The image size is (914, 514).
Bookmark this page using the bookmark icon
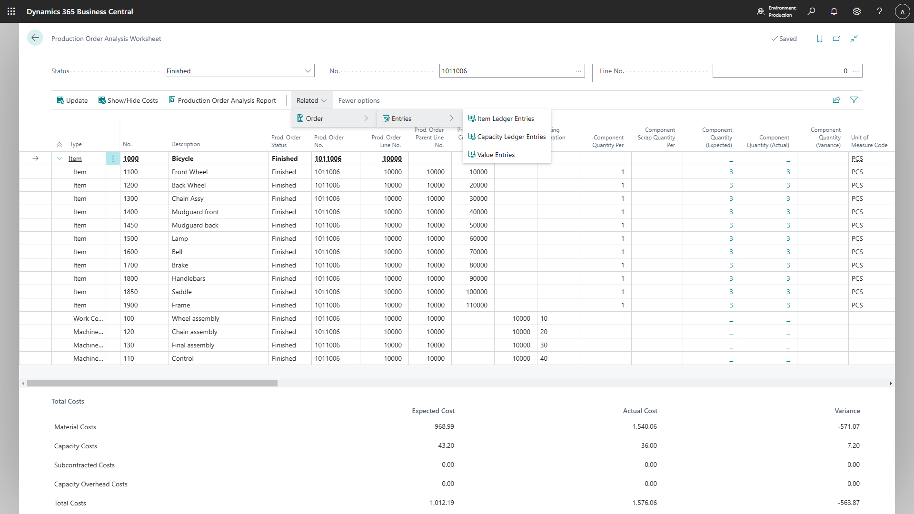point(819,39)
